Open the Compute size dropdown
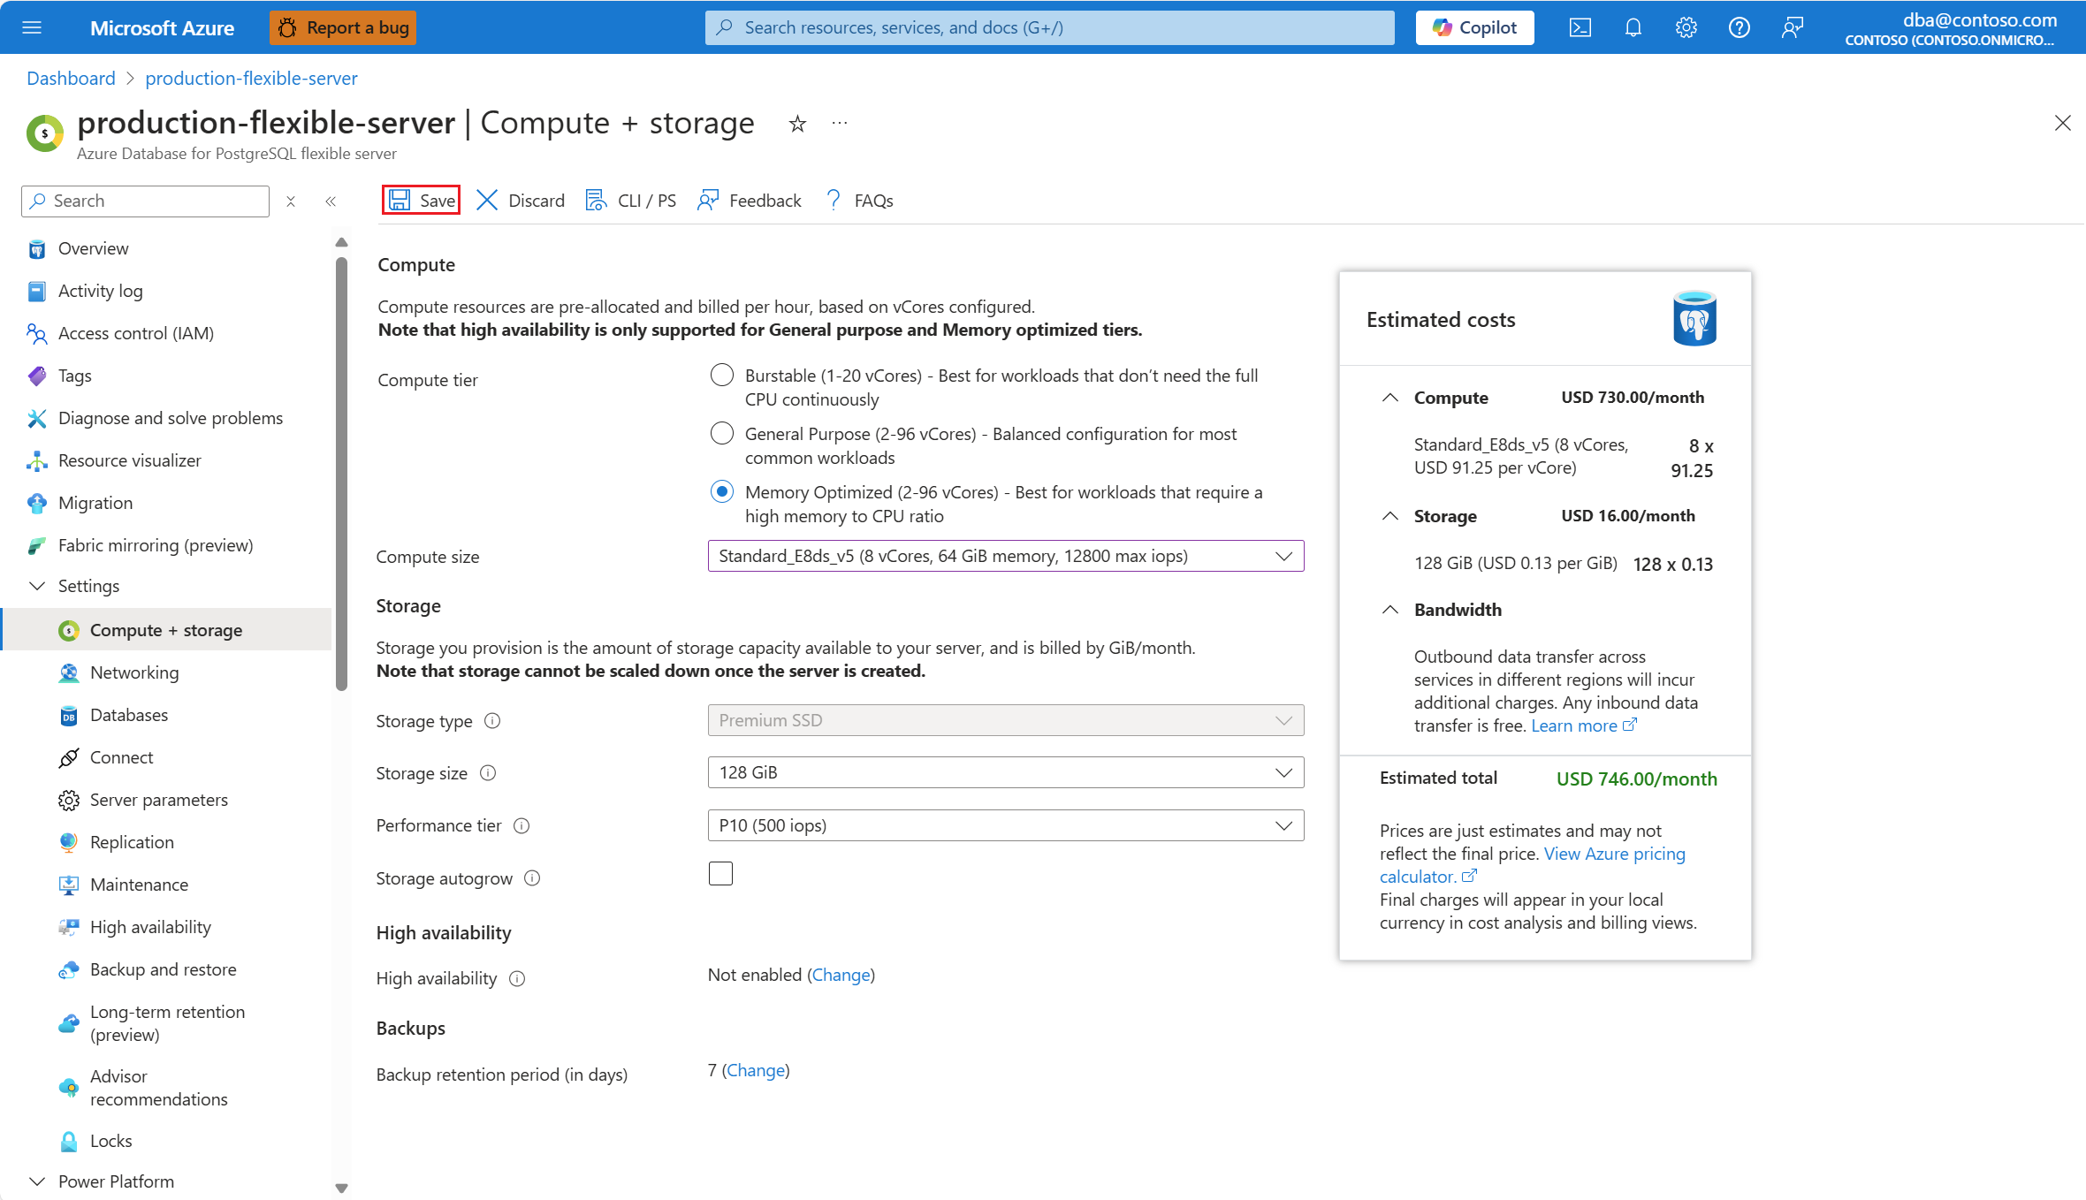Viewport: 2086px width, 1200px height. [1005, 556]
